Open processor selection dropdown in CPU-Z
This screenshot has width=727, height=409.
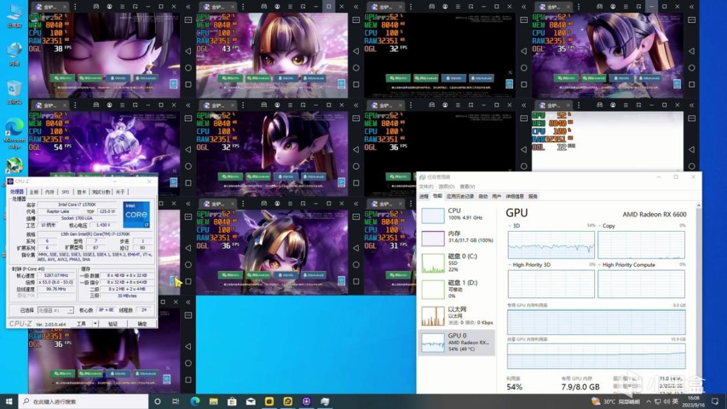(x=56, y=310)
